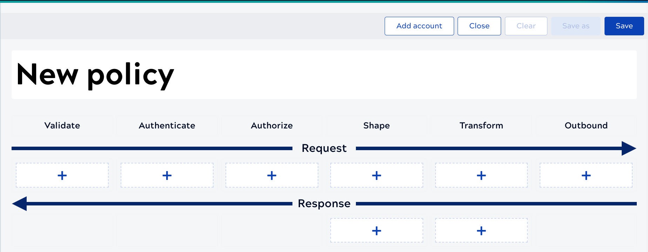Save the new policy
Viewport: 648px width, 252px height.
click(624, 26)
